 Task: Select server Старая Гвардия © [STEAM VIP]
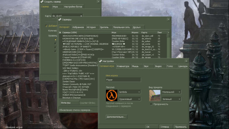point(77,57)
